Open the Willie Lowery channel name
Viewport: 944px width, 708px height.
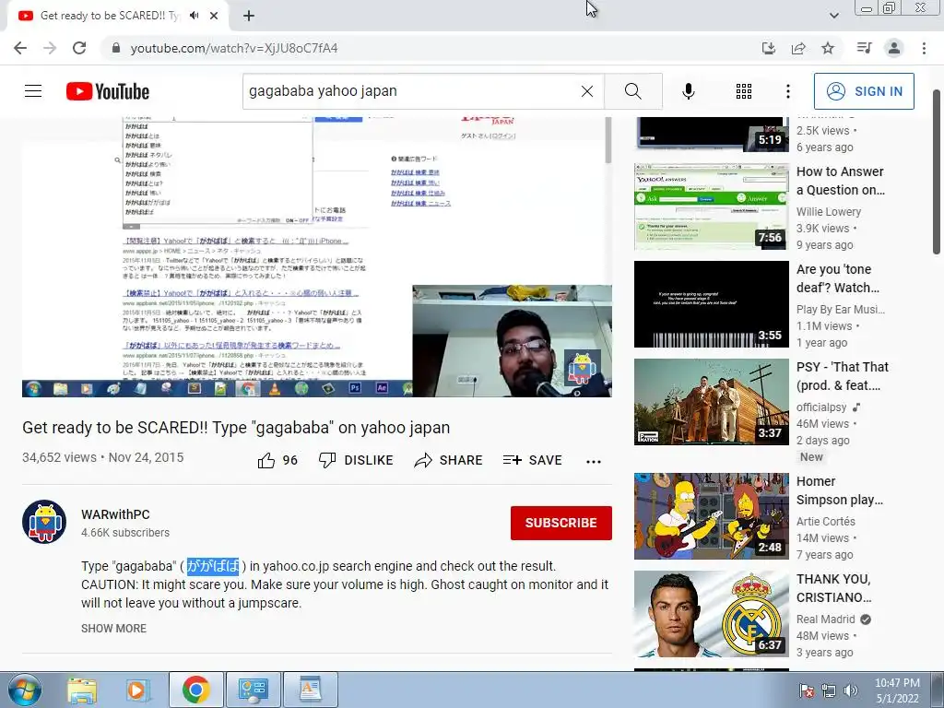829,212
